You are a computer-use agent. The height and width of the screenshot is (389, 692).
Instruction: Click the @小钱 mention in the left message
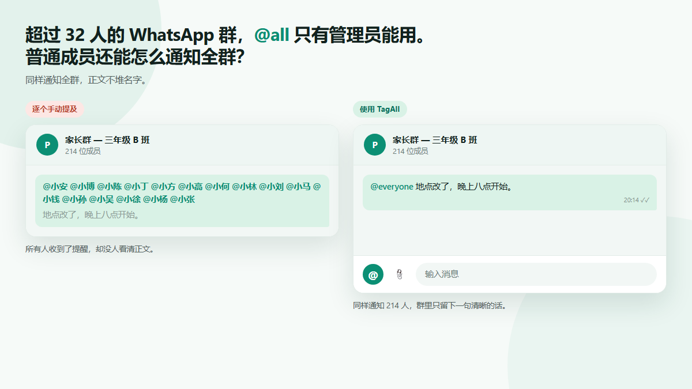point(51,199)
